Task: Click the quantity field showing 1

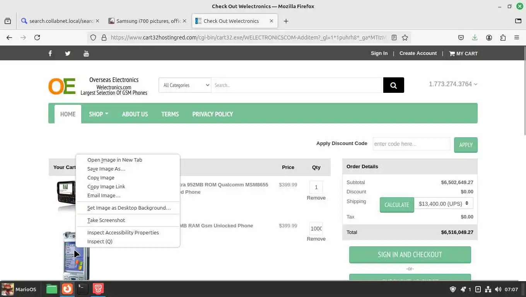Action: [x=316, y=187]
